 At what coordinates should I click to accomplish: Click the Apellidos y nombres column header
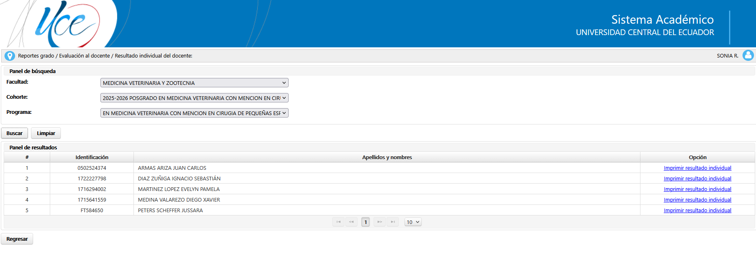pyautogui.click(x=387, y=158)
